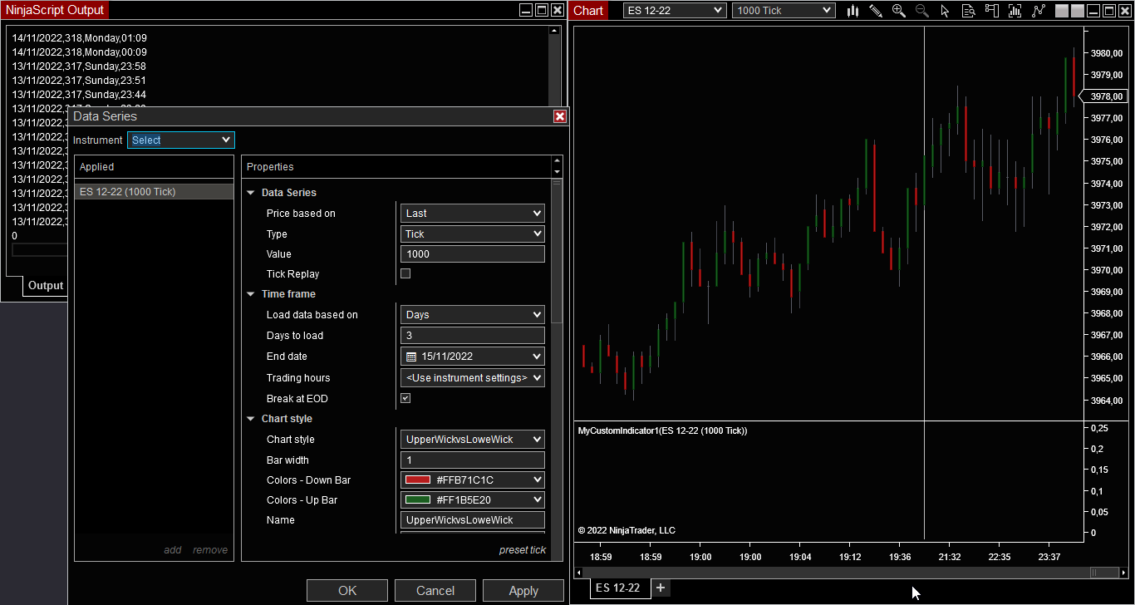Select output line "13/11/2022,317,Sunday,23:44"
Image resolution: width=1135 pixels, height=605 pixels.
coord(79,95)
